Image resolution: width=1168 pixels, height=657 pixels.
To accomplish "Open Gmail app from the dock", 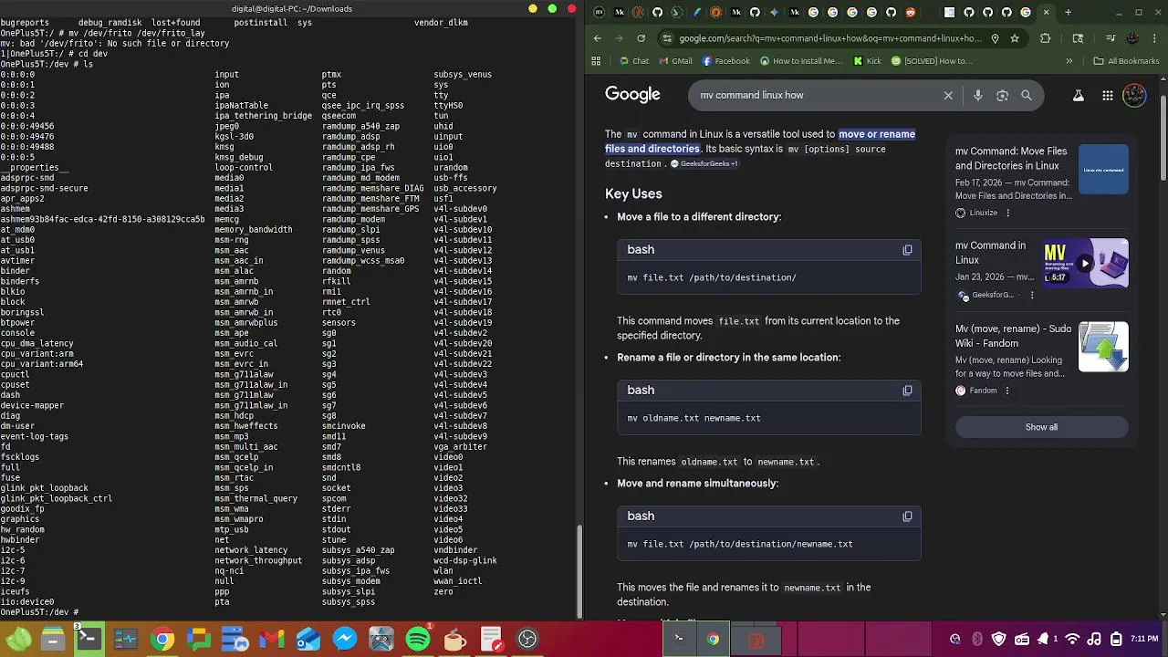I will 272,639.
